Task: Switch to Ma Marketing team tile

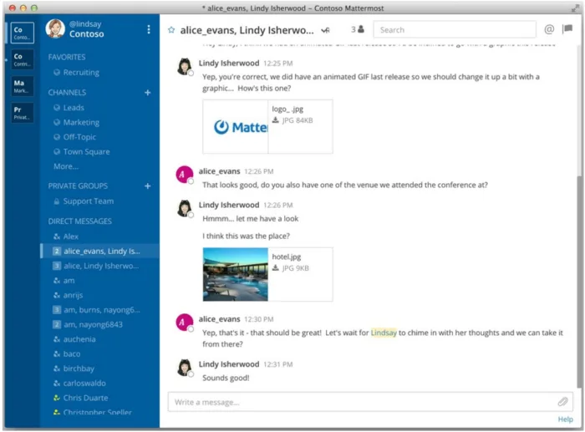Action: coord(22,86)
